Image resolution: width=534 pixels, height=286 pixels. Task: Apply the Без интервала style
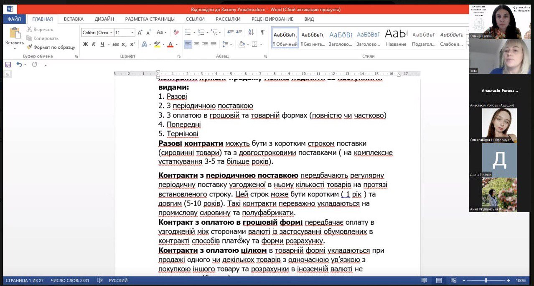point(313,38)
